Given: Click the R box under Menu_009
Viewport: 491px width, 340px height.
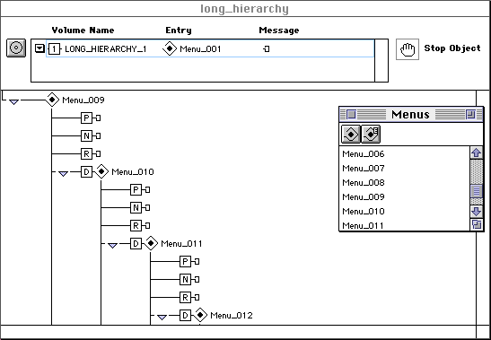Looking at the screenshot, I should (86, 153).
